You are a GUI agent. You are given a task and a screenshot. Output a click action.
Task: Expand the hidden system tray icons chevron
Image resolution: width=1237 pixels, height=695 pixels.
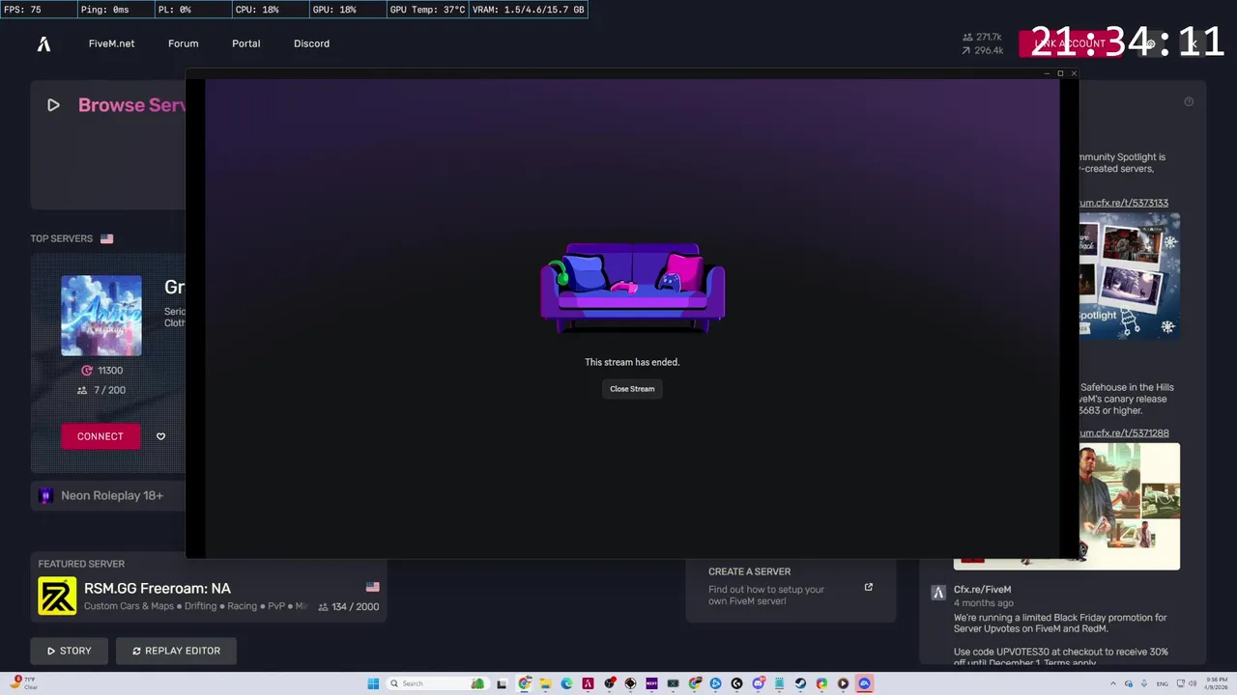(1113, 683)
